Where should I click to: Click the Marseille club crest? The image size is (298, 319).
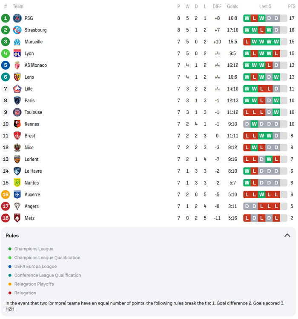(x=17, y=42)
